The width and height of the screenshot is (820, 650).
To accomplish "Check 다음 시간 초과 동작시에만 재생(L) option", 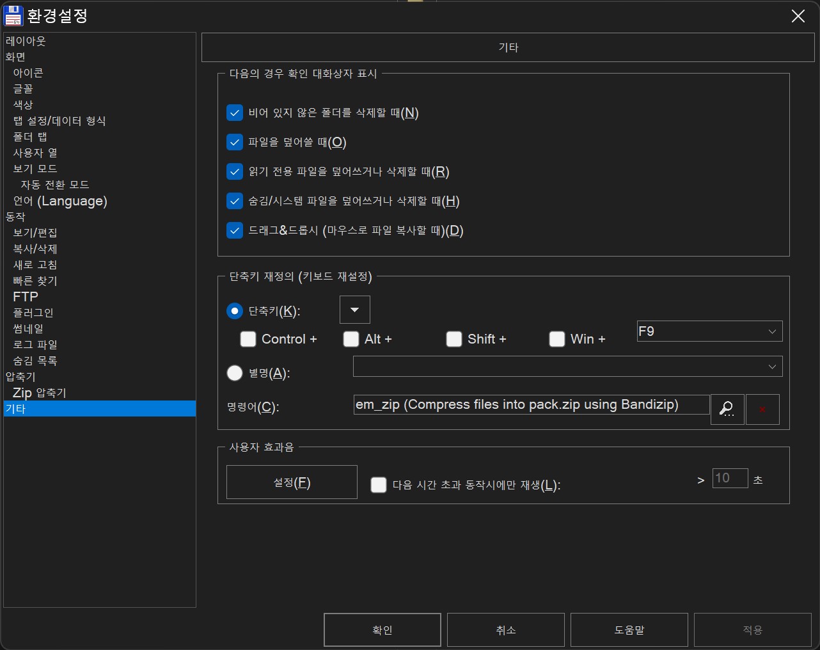I will coord(378,485).
